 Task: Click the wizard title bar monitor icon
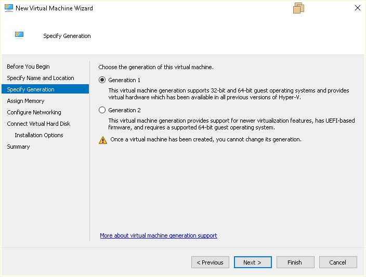pos(8,8)
